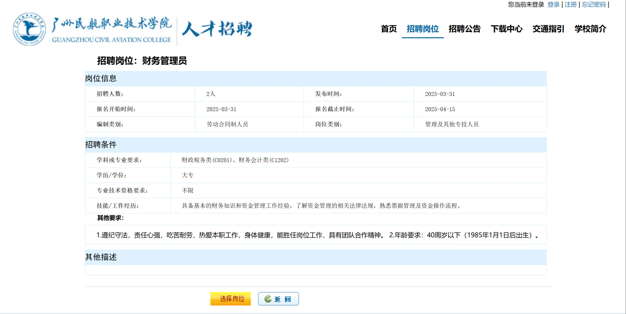Open the 首页 navigation item
Screen dimensions: 626x314
[390, 29]
